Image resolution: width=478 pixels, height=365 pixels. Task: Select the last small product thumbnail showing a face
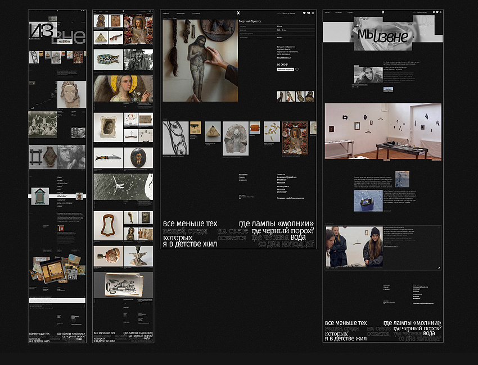(310, 96)
